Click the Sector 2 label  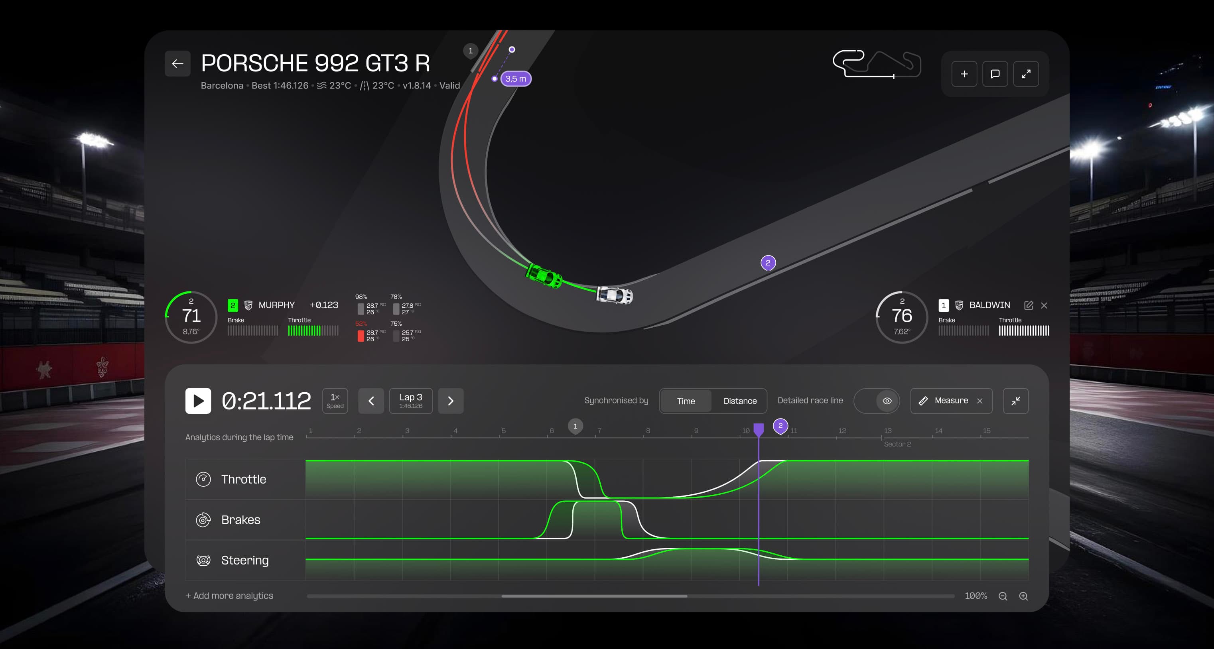coord(897,444)
